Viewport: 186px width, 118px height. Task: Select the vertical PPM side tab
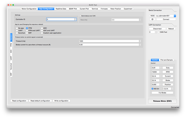coord(11,45)
